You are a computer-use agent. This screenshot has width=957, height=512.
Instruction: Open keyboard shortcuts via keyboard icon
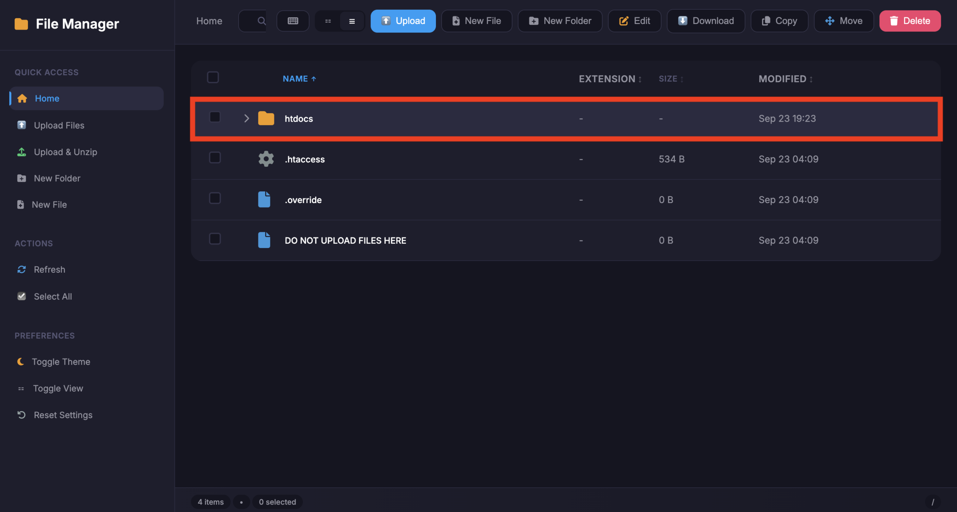[293, 21]
